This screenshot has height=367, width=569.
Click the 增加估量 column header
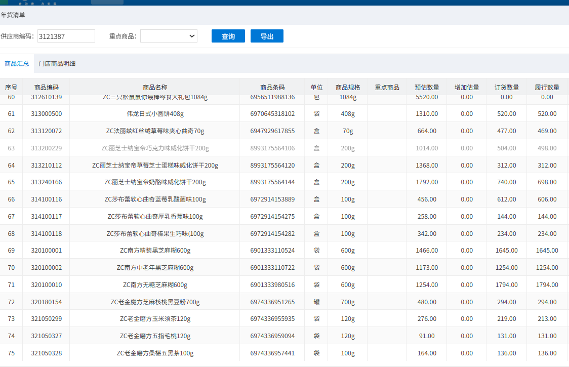[x=467, y=87]
